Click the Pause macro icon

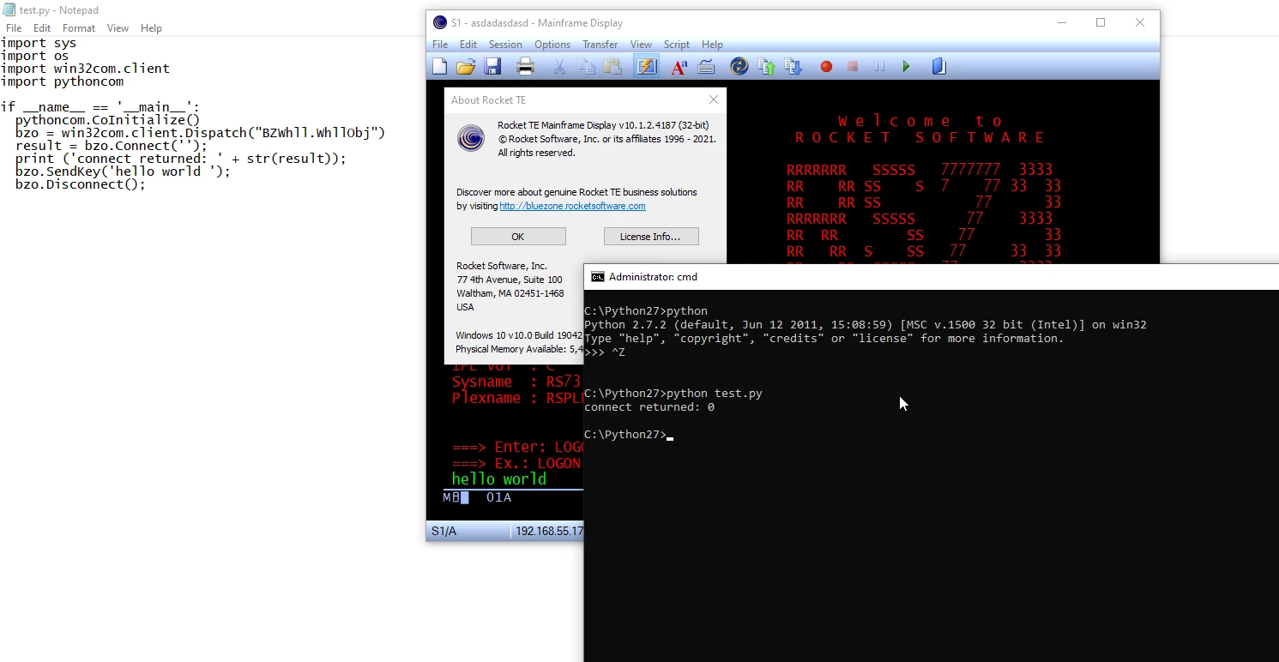tap(879, 66)
